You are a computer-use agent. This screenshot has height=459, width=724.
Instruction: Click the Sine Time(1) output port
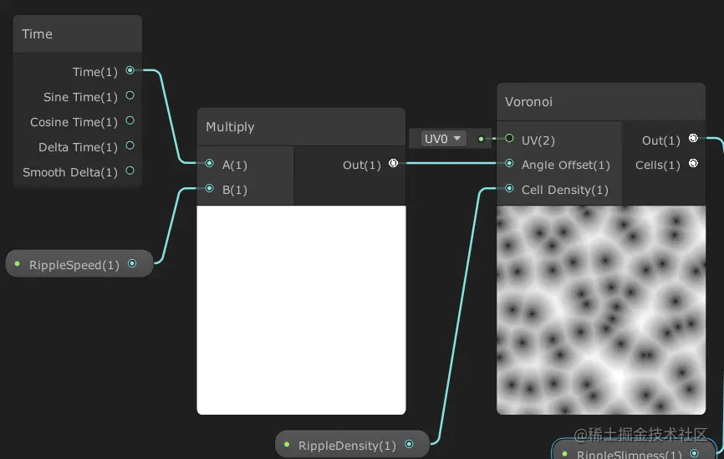tap(130, 95)
